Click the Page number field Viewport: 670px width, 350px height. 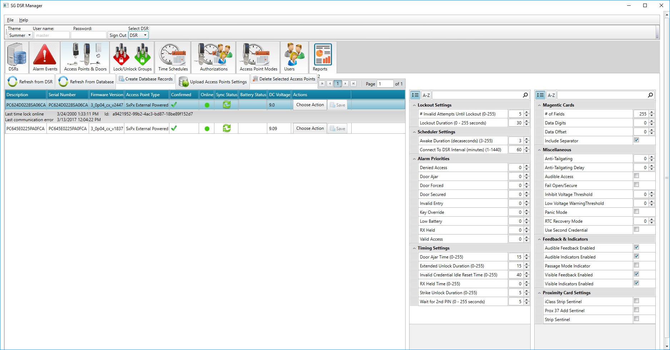[x=385, y=84]
